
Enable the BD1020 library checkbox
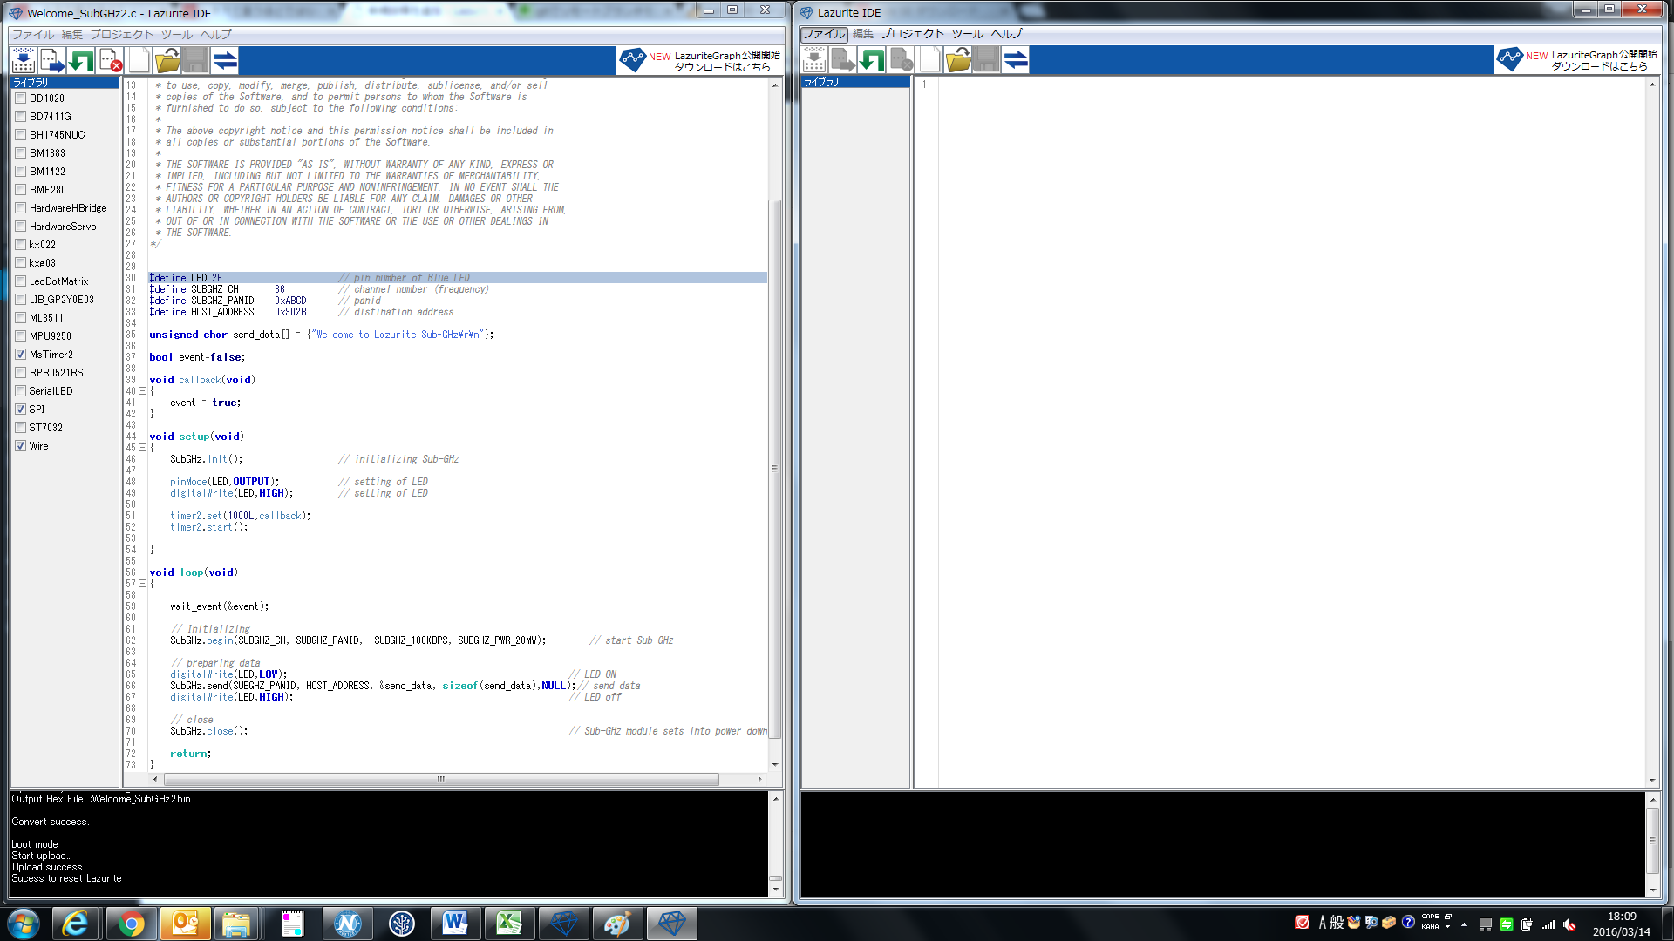pos(20,98)
